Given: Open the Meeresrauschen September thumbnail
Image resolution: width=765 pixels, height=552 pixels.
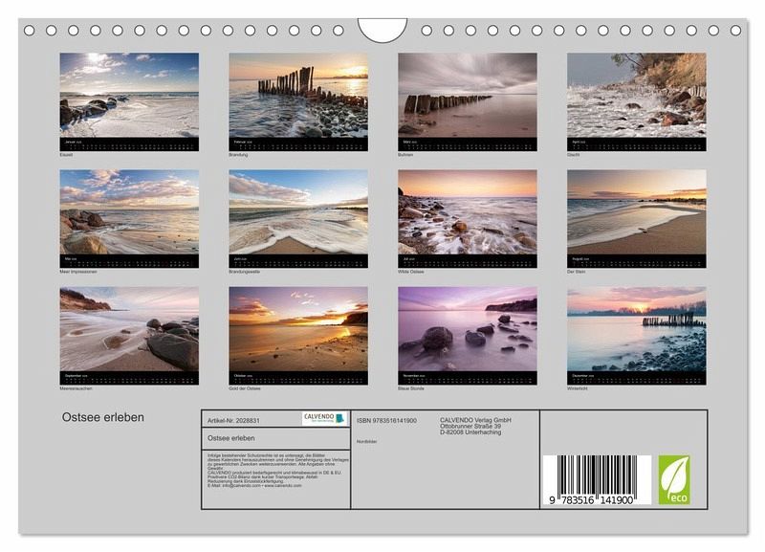Looking at the screenshot, I should (x=129, y=330).
